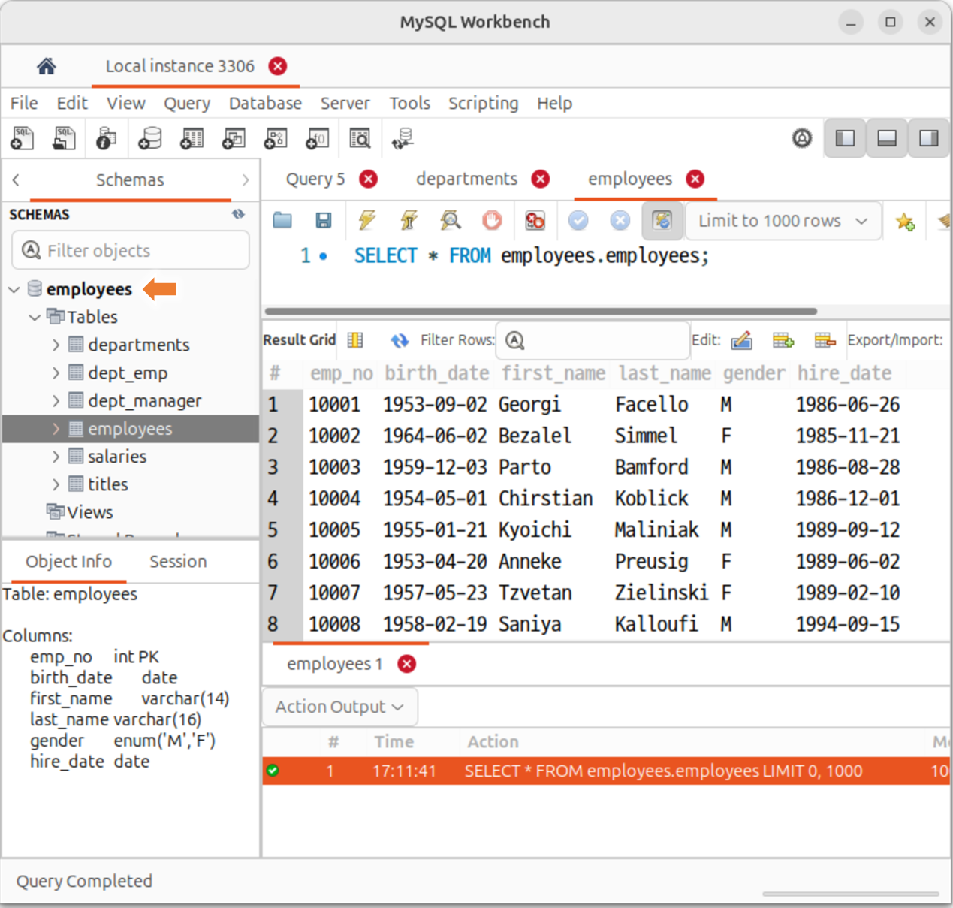
Task: Click the Filter Rows input field
Action: (593, 340)
